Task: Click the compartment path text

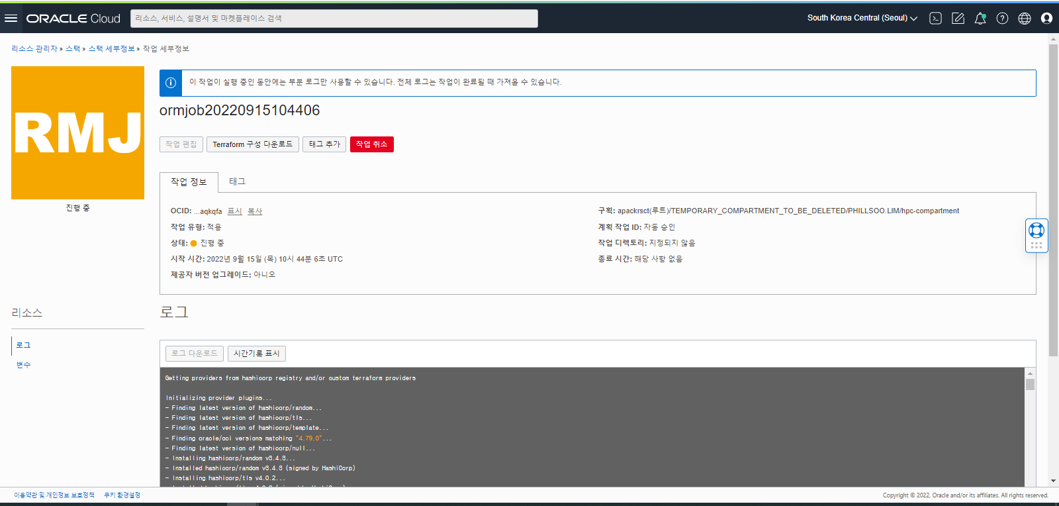Action: click(x=788, y=211)
